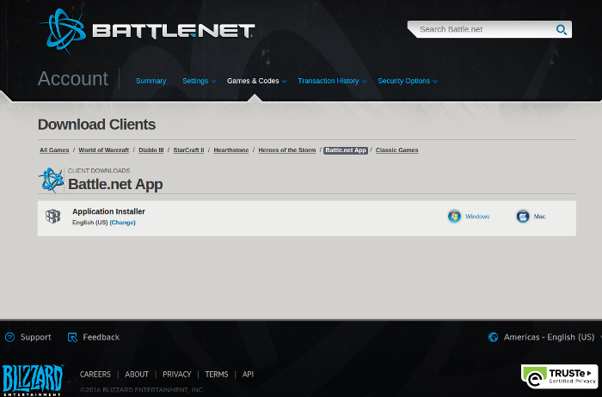
Task: Click the Blizzard Entertainment logo
Action: [33, 380]
